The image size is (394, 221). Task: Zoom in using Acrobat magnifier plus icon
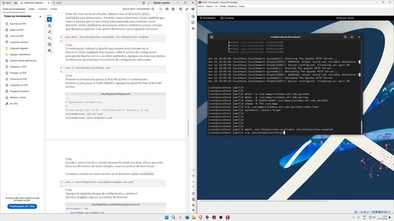tap(193, 205)
